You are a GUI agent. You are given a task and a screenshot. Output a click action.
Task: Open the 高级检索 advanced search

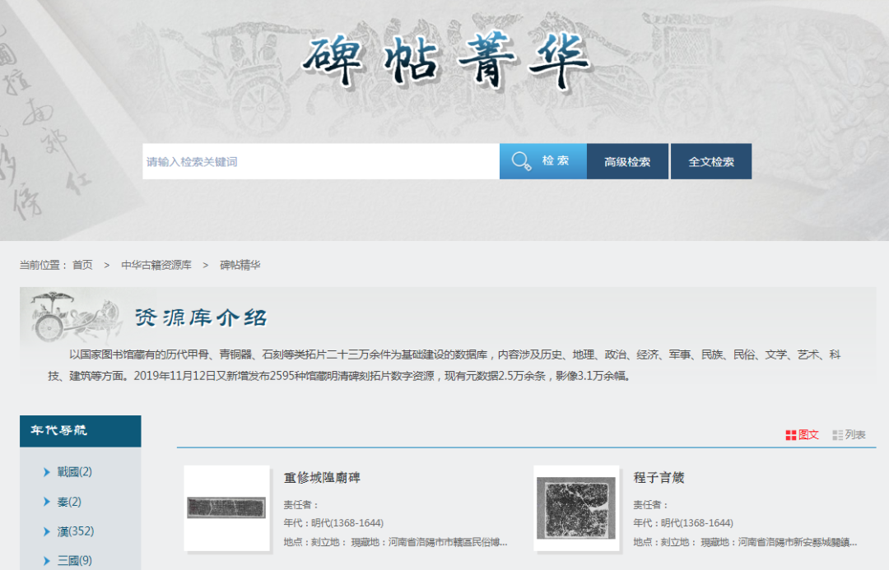pyautogui.click(x=627, y=162)
